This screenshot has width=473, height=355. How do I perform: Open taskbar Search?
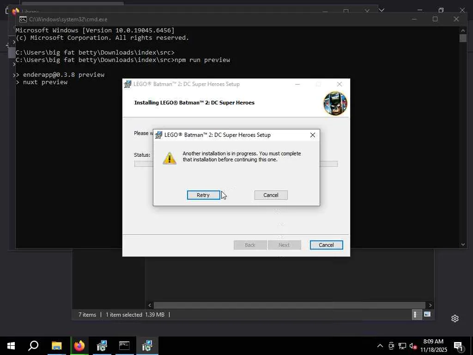click(x=33, y=346)
